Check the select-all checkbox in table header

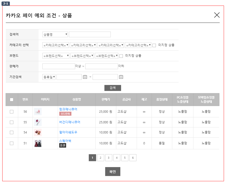point(12,100)
